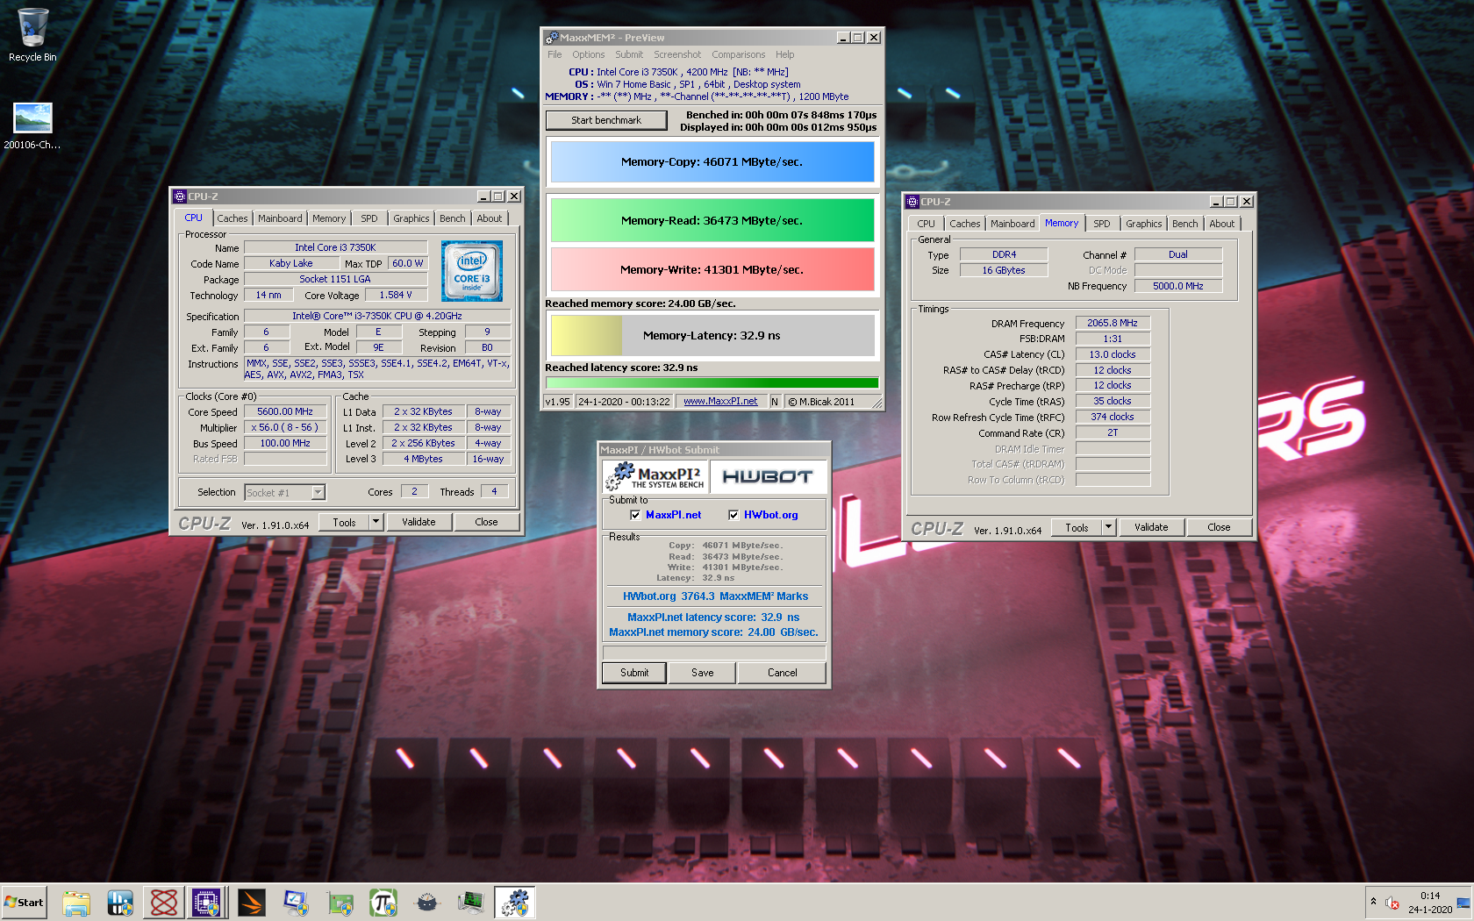Open the monitor checkmark taskbar icon
Image resolution: width=1474 pixels, height=921 pixels.
pyautogui.click(x=296, y=903)
